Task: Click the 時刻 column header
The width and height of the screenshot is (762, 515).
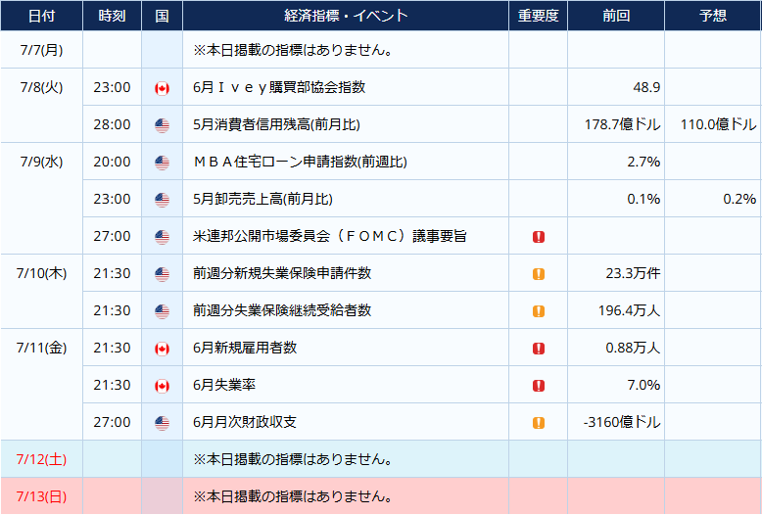Action: [x=113, y=16]
